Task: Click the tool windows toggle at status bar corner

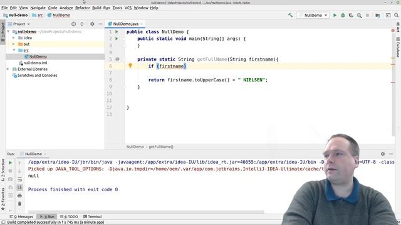Action: [3, 222]
